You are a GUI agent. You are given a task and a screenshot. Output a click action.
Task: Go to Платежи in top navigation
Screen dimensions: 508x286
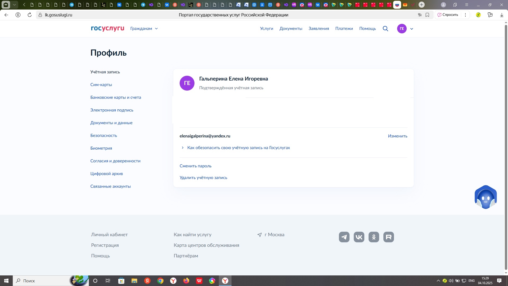[x=344, y=29]
